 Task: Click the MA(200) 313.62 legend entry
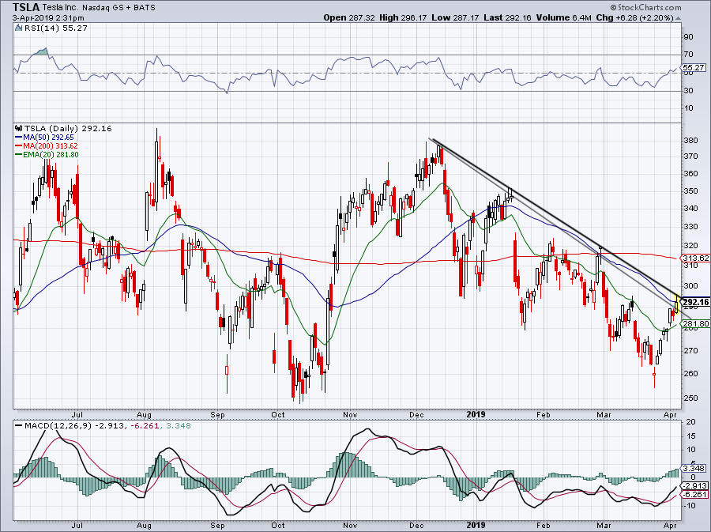46,146
